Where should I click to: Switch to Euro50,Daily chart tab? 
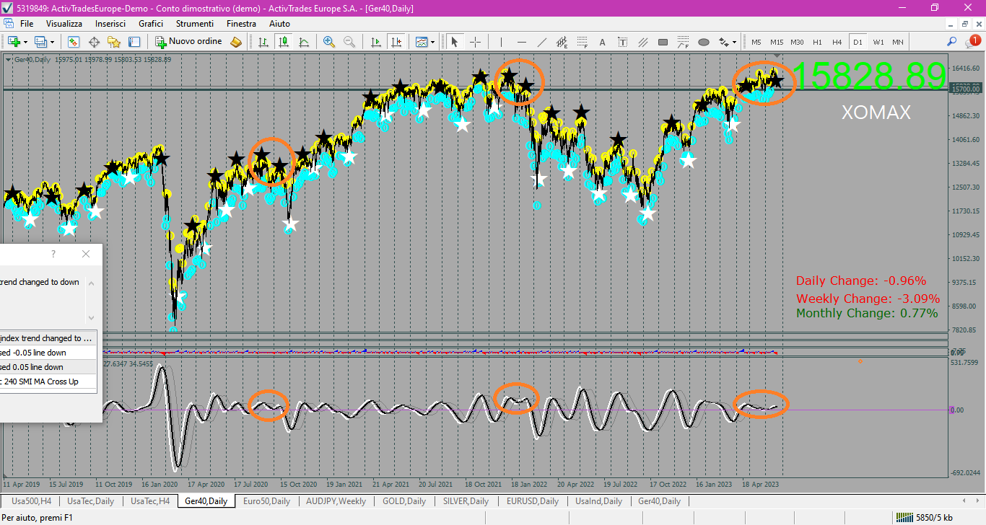pos(266,501)
